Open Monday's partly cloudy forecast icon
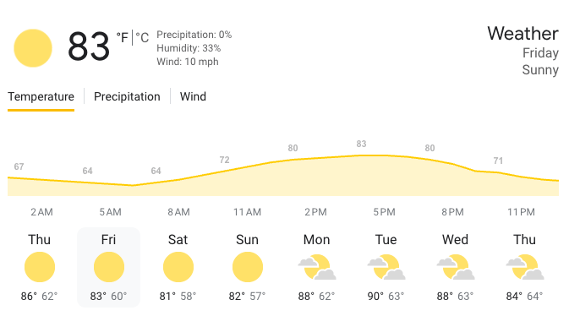Viewport: 569px width, 316px height. click(317, 267)
